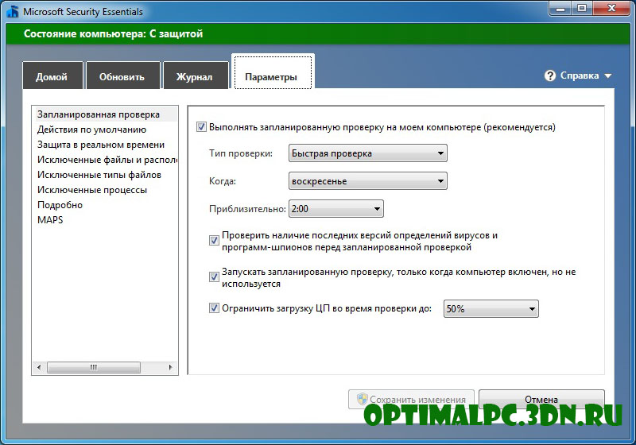Click the Состояние компьютера: С защитой status text
This screenshot has height=445, width=636.
point(113,33)
